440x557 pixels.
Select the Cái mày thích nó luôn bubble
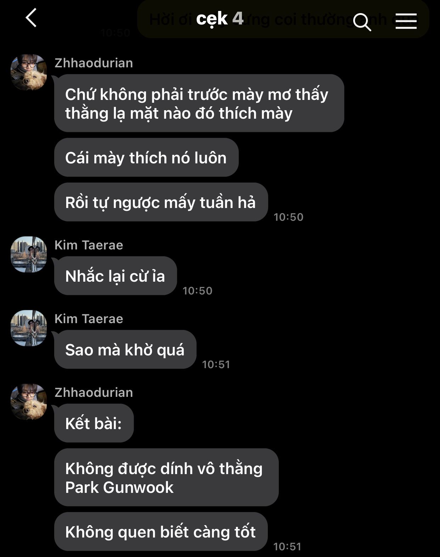click(146, 157)
